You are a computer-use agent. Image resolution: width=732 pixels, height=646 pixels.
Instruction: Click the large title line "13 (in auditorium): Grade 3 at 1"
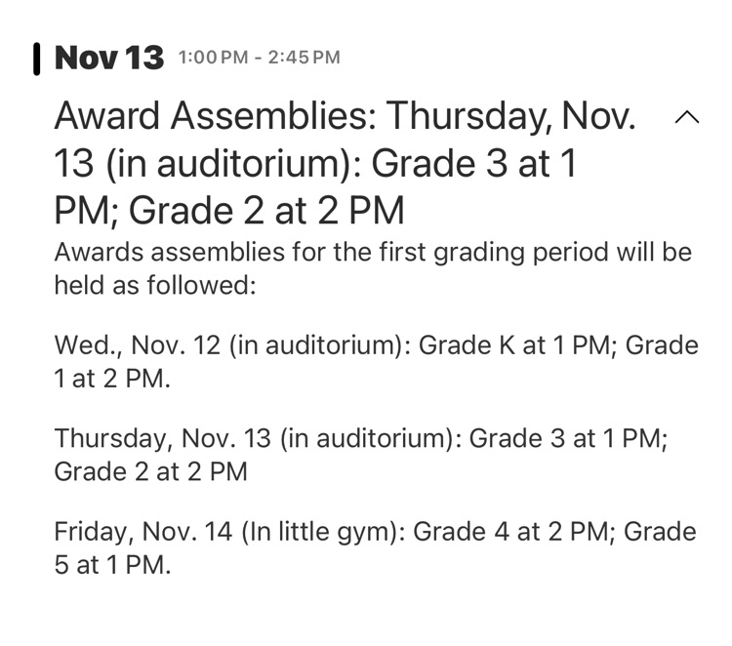click(314, 164)
